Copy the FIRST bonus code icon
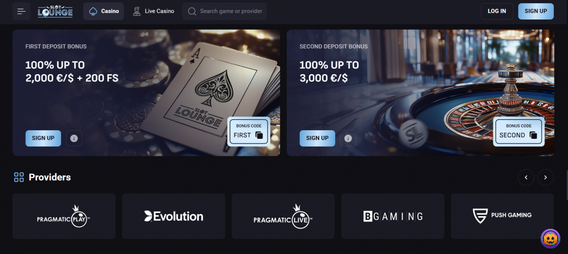Screen dimensions: 568x254 click(259, 135)
